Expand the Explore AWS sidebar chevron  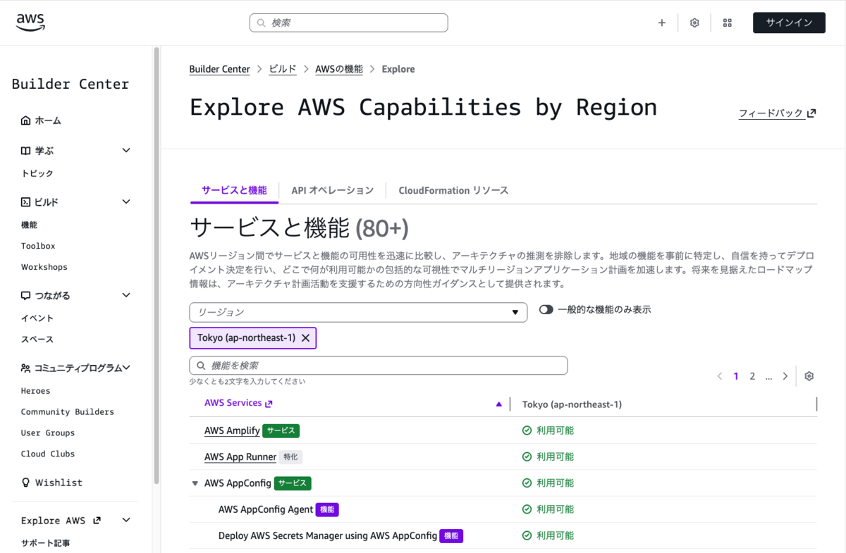click(x=126, y=520)
